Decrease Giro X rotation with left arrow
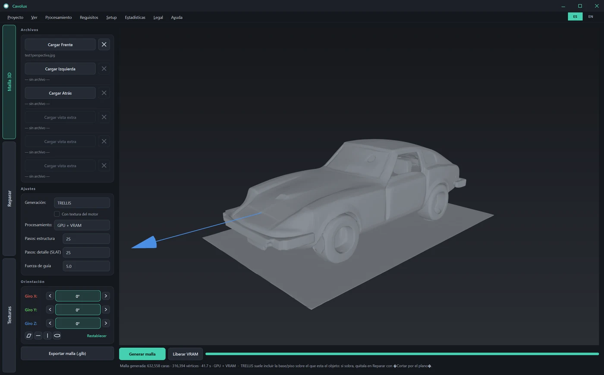Image resolution: width=604 pixels, height=375 pixels. 50,296
